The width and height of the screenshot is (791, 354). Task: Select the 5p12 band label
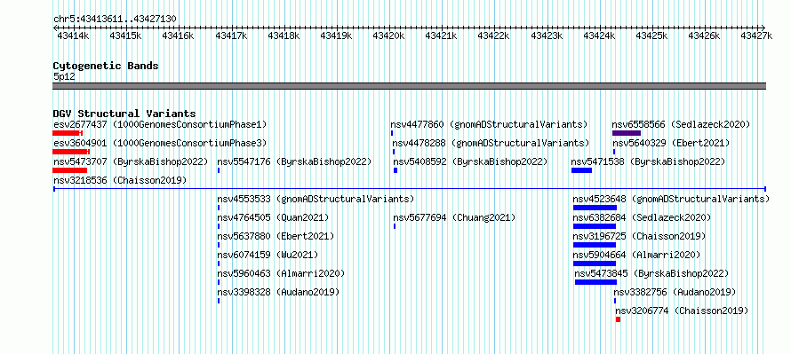point(64,76)
